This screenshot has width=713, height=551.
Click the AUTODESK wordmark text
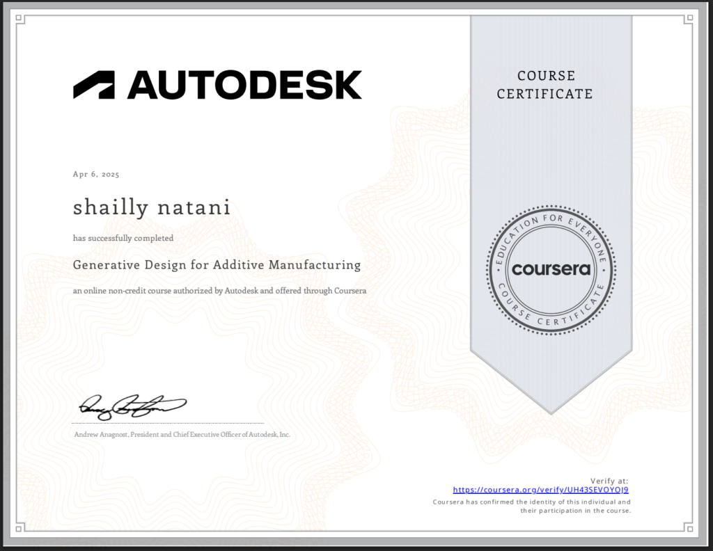(x=244, y=85)
